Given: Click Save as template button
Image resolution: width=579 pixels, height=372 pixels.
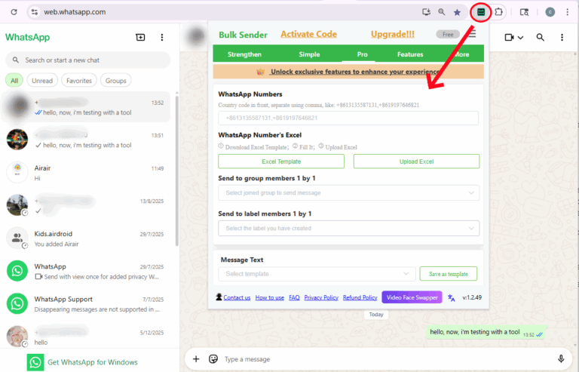Looking at the screenshot, I should pos(449,274).
